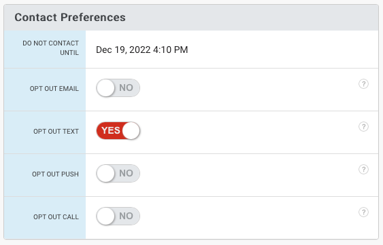Click the Opt Out Text field label

click(x=56, y=131)
